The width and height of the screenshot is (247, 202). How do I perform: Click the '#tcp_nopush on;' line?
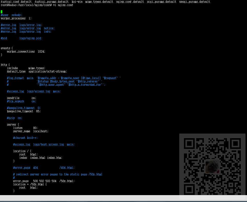(22, 101)
